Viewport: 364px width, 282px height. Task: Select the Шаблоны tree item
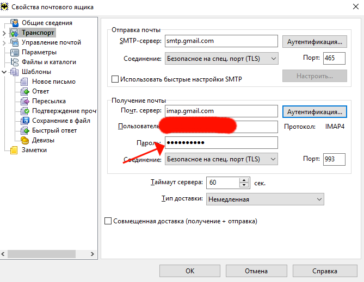click(x=36, y=72)
